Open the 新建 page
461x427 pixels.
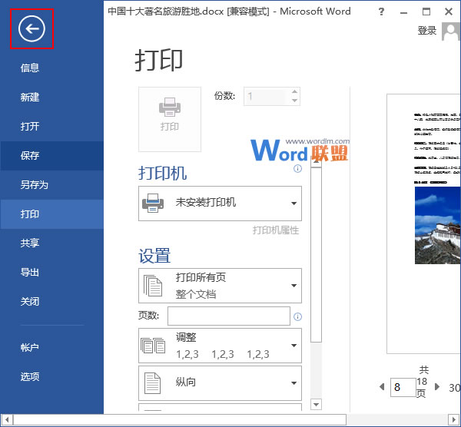(30, 97)
